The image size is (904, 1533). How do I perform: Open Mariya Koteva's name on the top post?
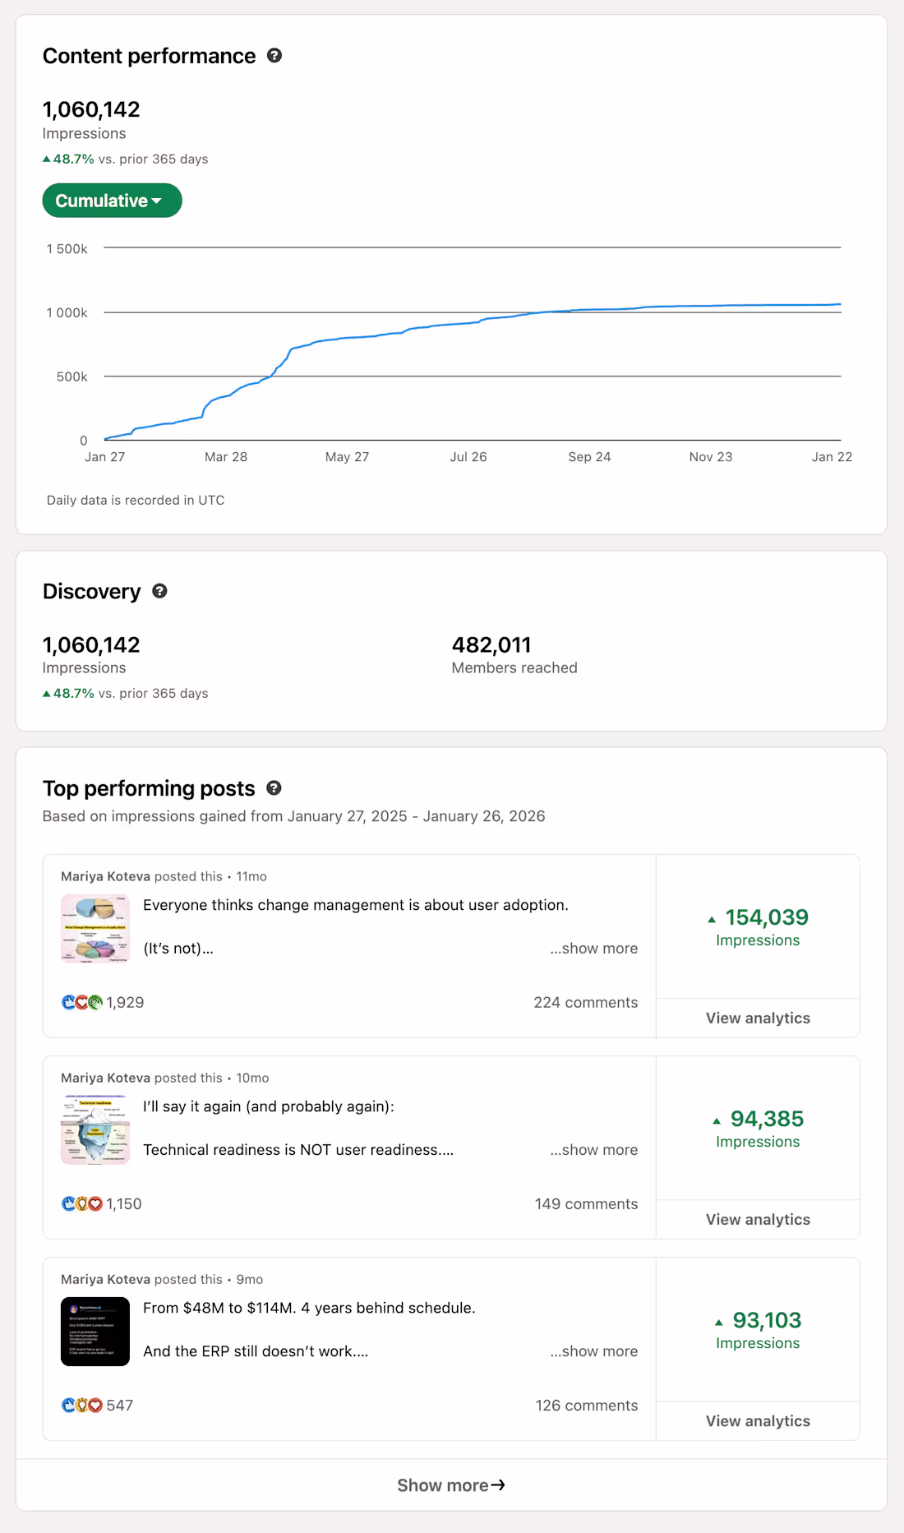click(x=105, y=876)
